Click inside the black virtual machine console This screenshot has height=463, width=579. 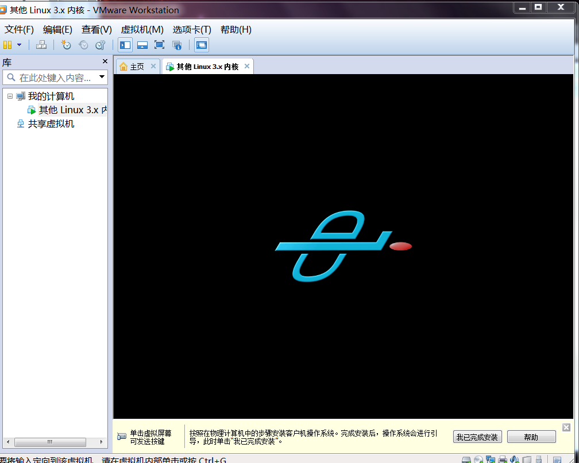(343, 246)
